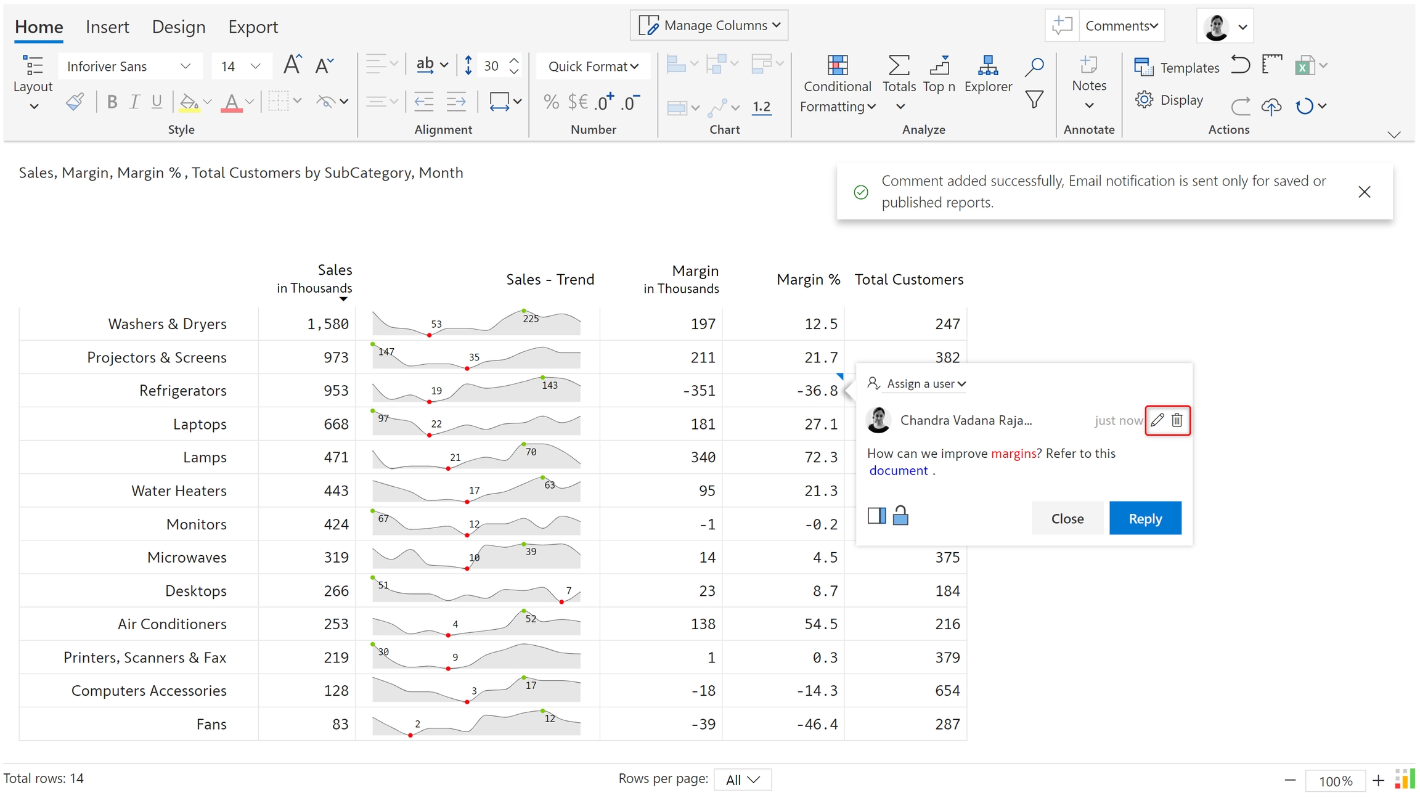This screenshot has height=798, width=1420.
Task: Open the Assign a user dropdown
Action: [x=926, y=384]
